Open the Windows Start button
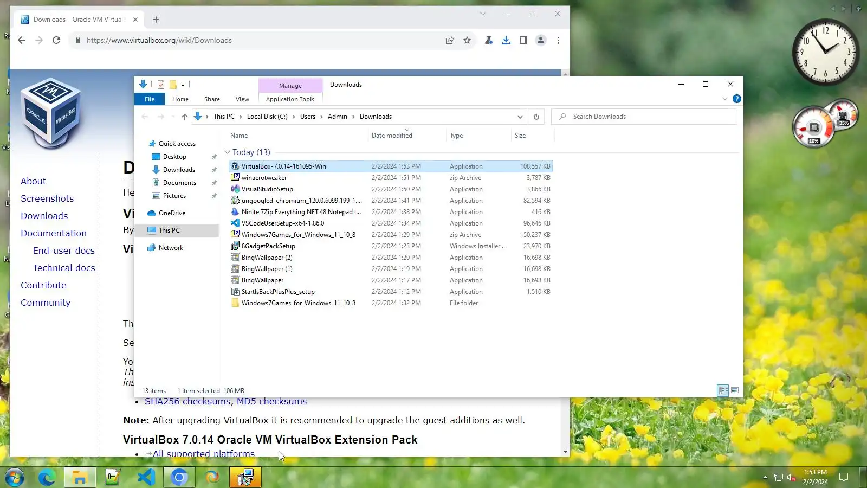The image size is (867, 488). coord(14,477)
